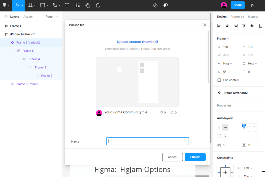Click Cancel in Publish file dialog

click(x=172, y=157)
